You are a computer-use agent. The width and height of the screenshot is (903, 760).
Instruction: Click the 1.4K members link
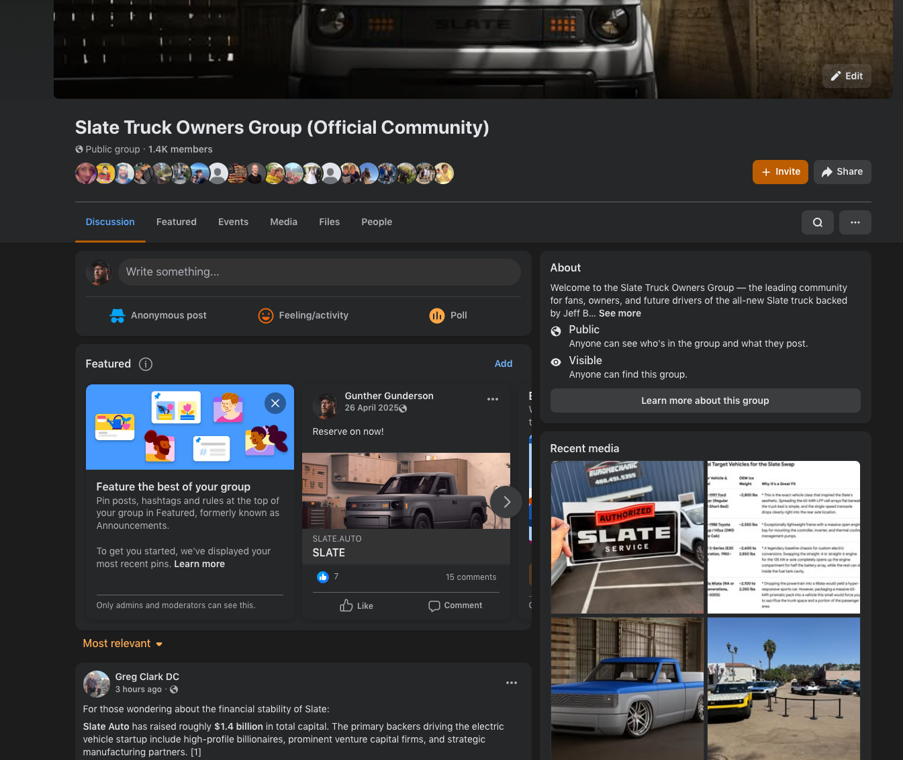pos(180,149)
